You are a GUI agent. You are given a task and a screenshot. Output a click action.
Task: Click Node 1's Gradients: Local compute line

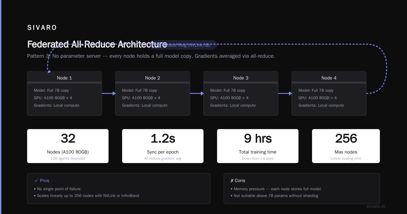point(57,105)
